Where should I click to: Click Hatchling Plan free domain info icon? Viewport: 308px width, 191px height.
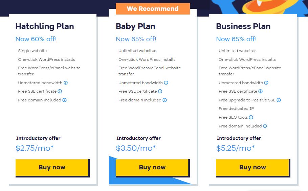(x=64, y=100)
